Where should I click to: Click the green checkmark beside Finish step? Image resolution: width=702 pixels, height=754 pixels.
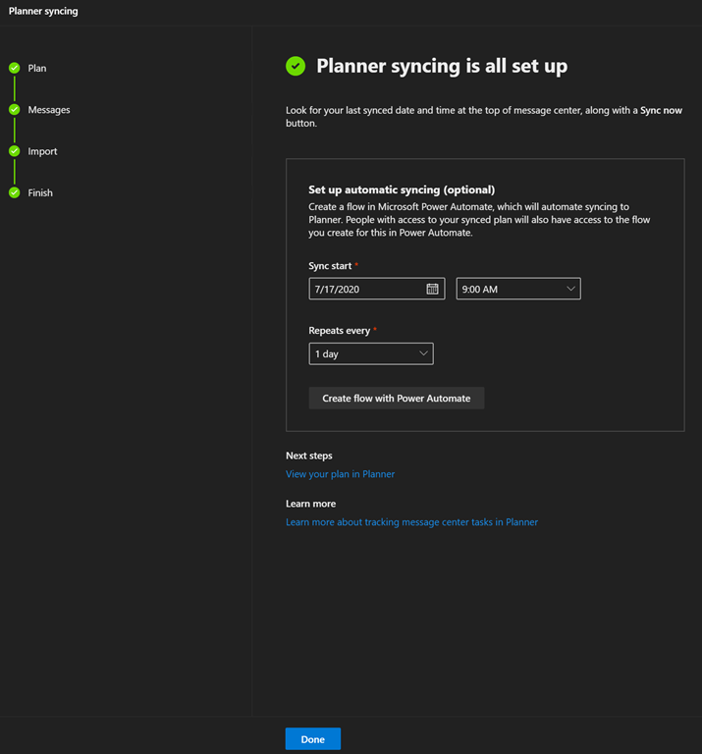[15, 192]
